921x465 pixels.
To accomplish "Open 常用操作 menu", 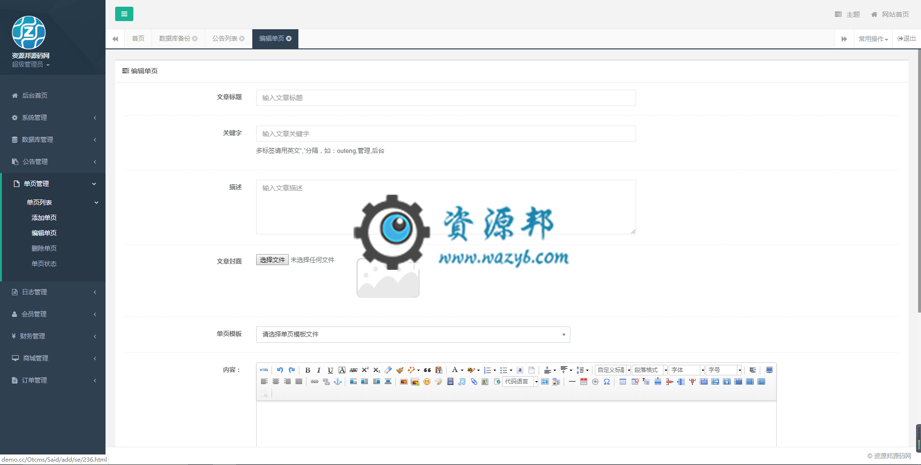I will coord(873,39).
